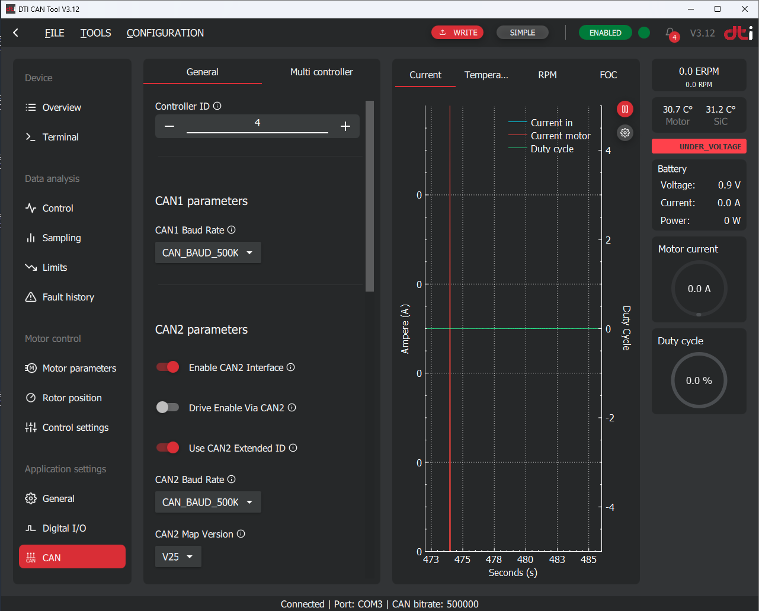The image size is (759, 611).
Task: Go to Control data analysis
Action: pyautogui.click(x=72, y=208)
